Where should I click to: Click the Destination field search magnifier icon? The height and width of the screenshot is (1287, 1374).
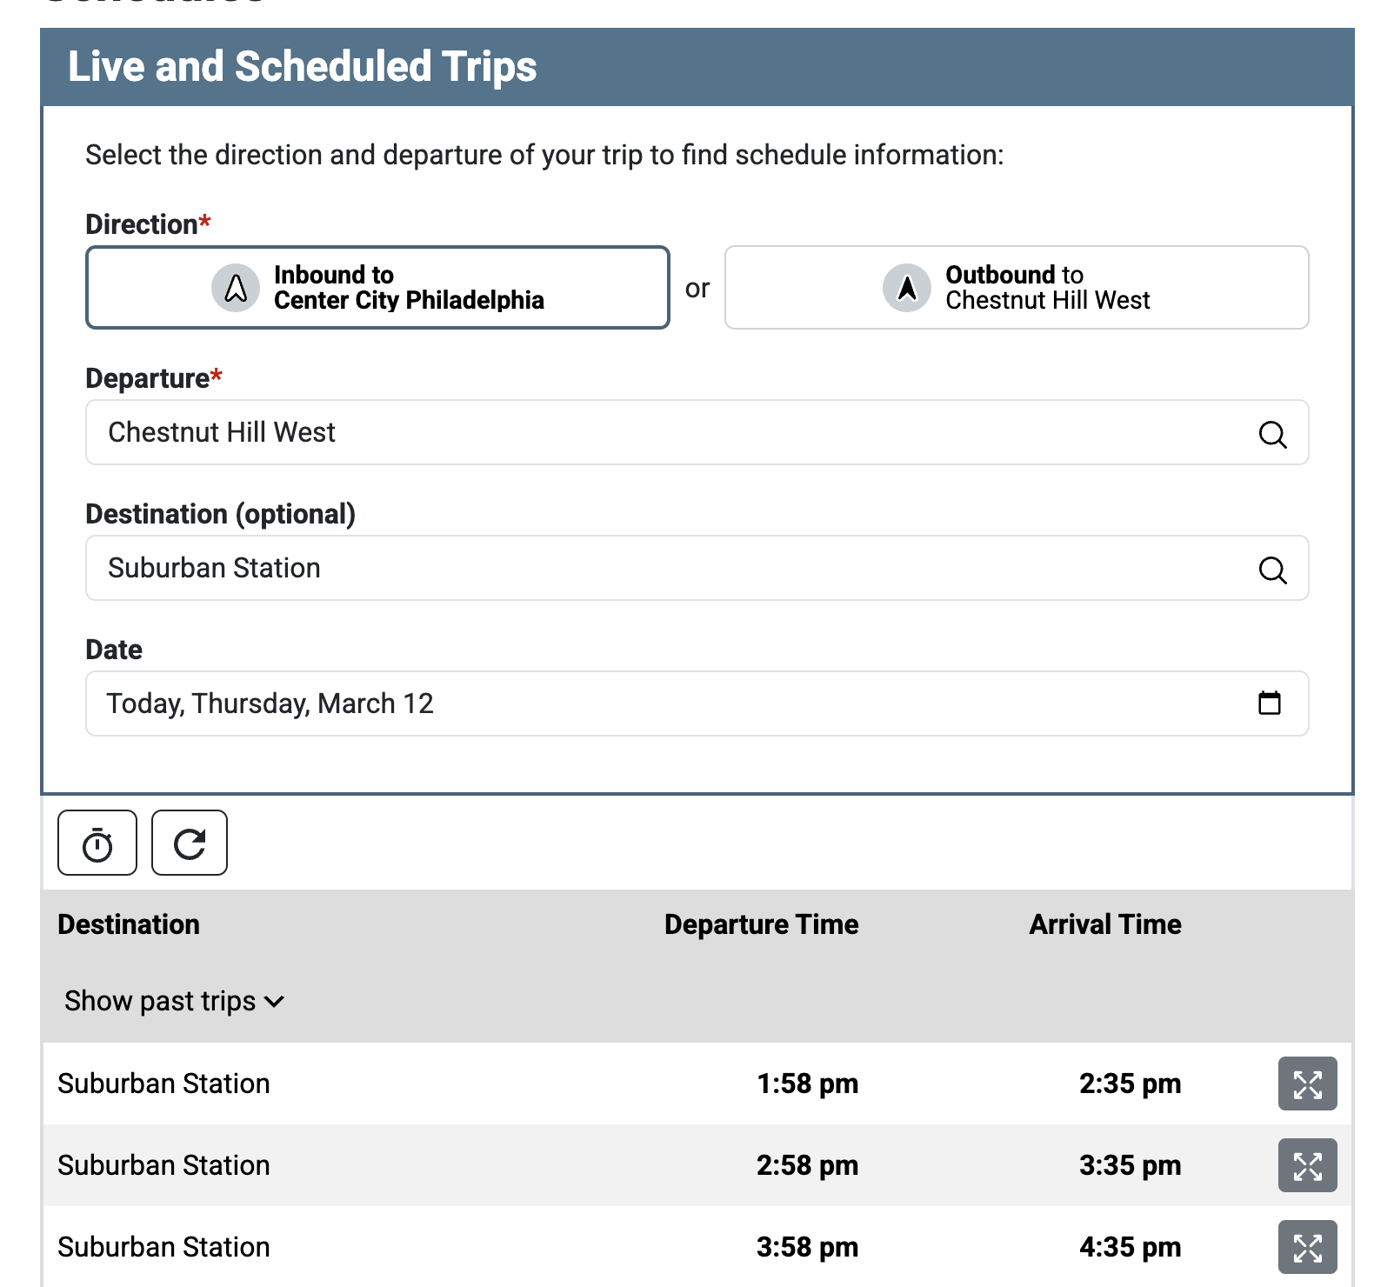[x=1272, y=570]
